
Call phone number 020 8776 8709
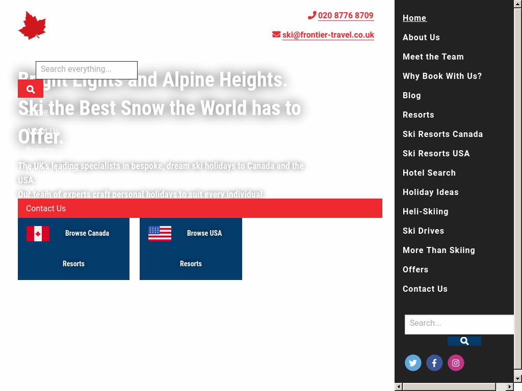pyautogui.click(x=345, y=16)
